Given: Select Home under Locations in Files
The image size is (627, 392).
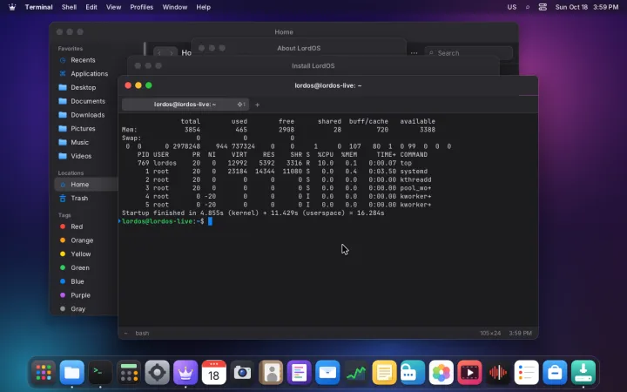Looking at the screenshot, I should point(86,185).
